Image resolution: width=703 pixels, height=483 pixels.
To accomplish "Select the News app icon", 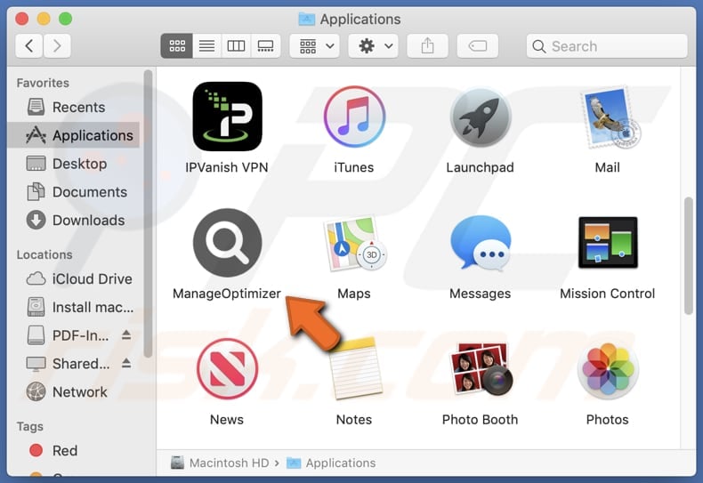I will (227, 369).
